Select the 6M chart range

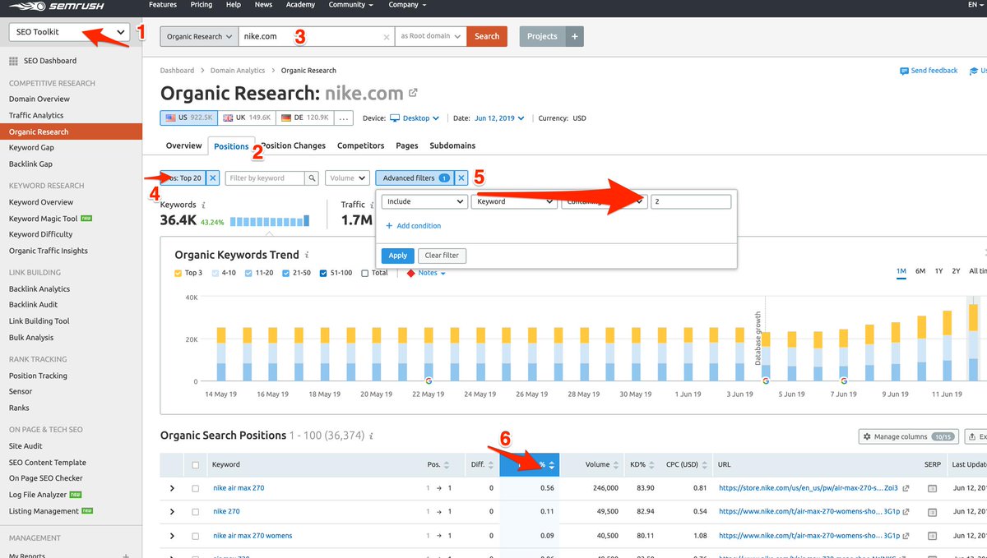[920, 271]
